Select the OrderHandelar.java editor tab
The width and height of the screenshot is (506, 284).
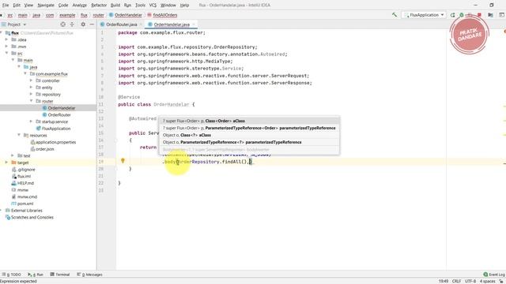[172, 24]
